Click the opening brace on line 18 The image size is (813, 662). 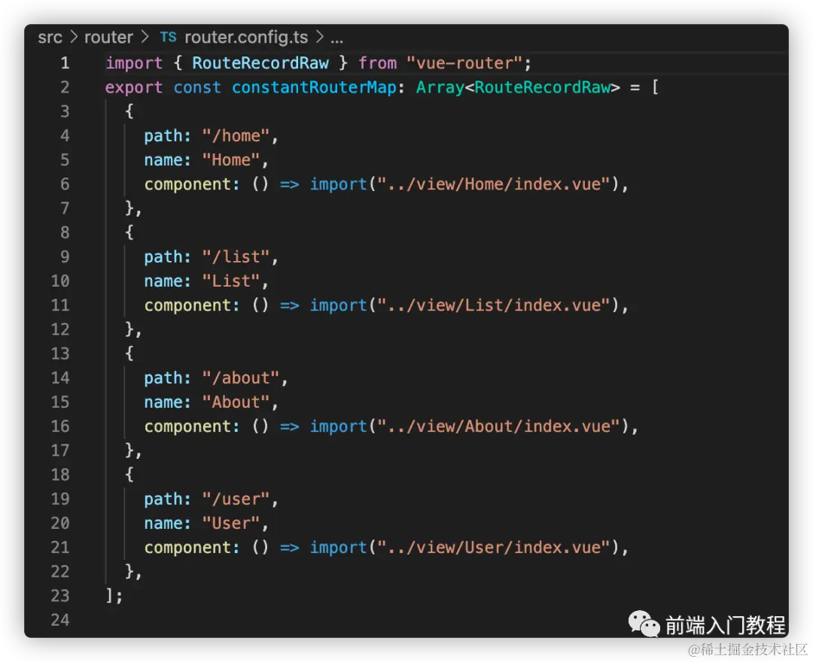129,474
